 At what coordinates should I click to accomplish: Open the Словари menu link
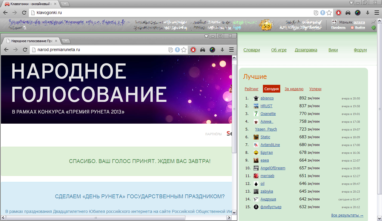pos(252,50)
